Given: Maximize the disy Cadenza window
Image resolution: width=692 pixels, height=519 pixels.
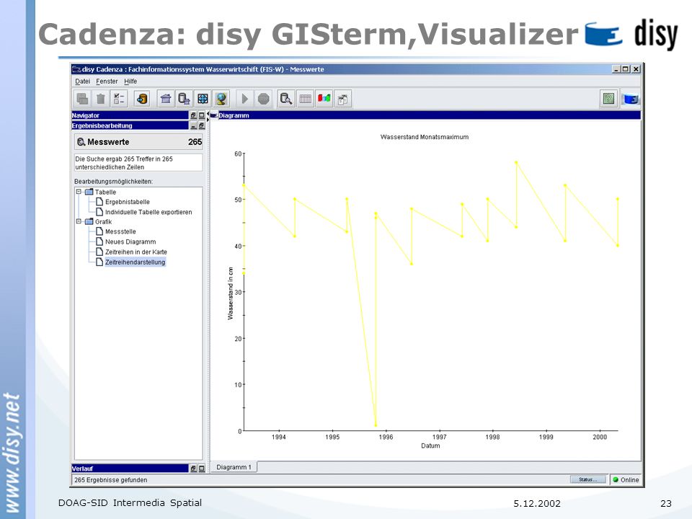Looking at the screenshot, I should coord(626,69).
